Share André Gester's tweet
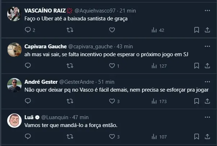The width and height of the screenshot is (217, 146). (207, 101)
